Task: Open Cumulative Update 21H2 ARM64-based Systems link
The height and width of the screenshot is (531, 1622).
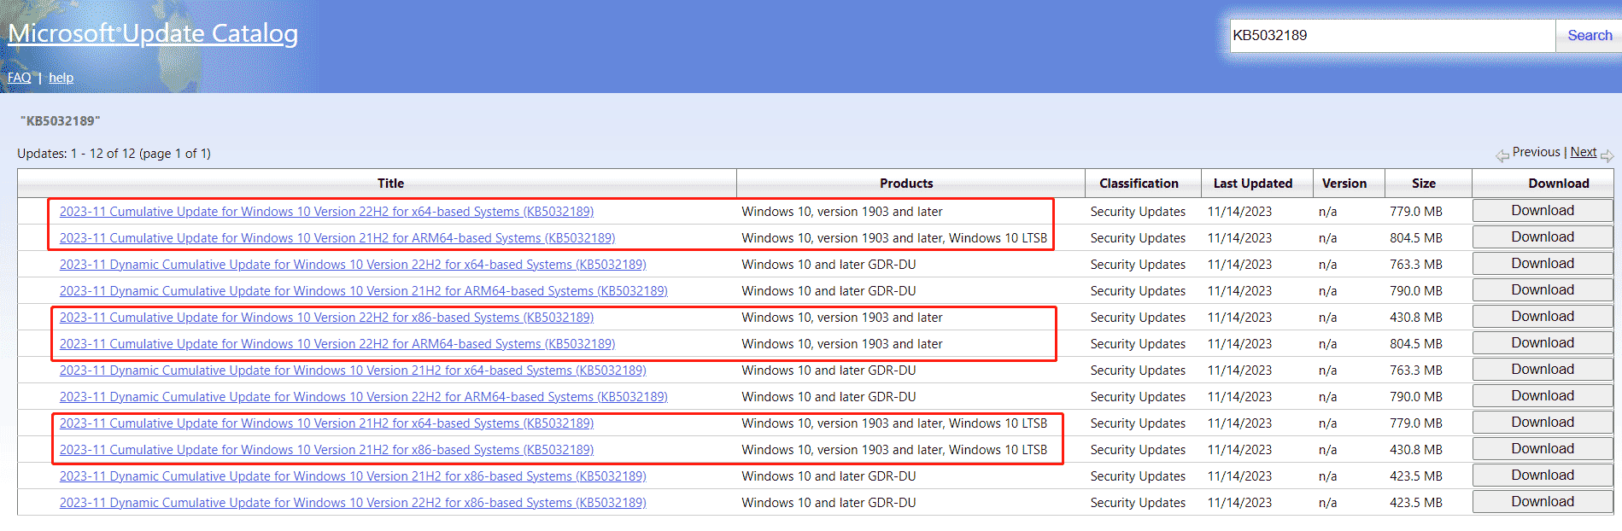Action: pyautogui.click(x=337, y=238)
